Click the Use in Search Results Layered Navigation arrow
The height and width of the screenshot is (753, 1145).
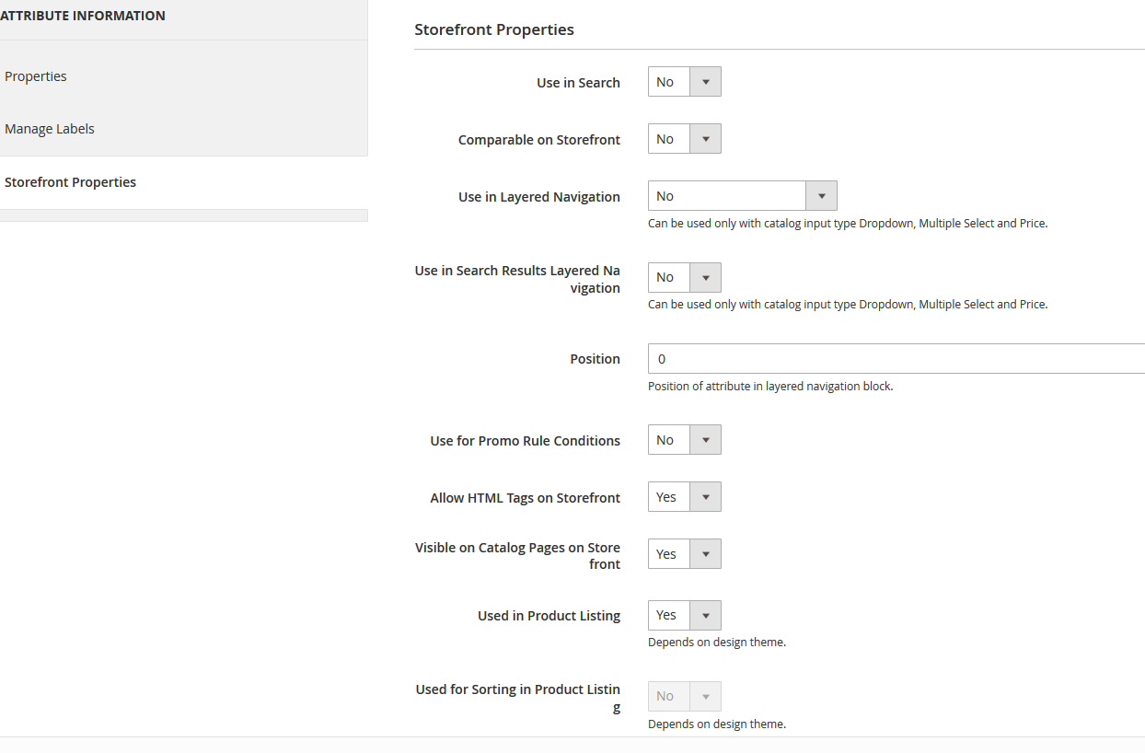tap(705, 277)
